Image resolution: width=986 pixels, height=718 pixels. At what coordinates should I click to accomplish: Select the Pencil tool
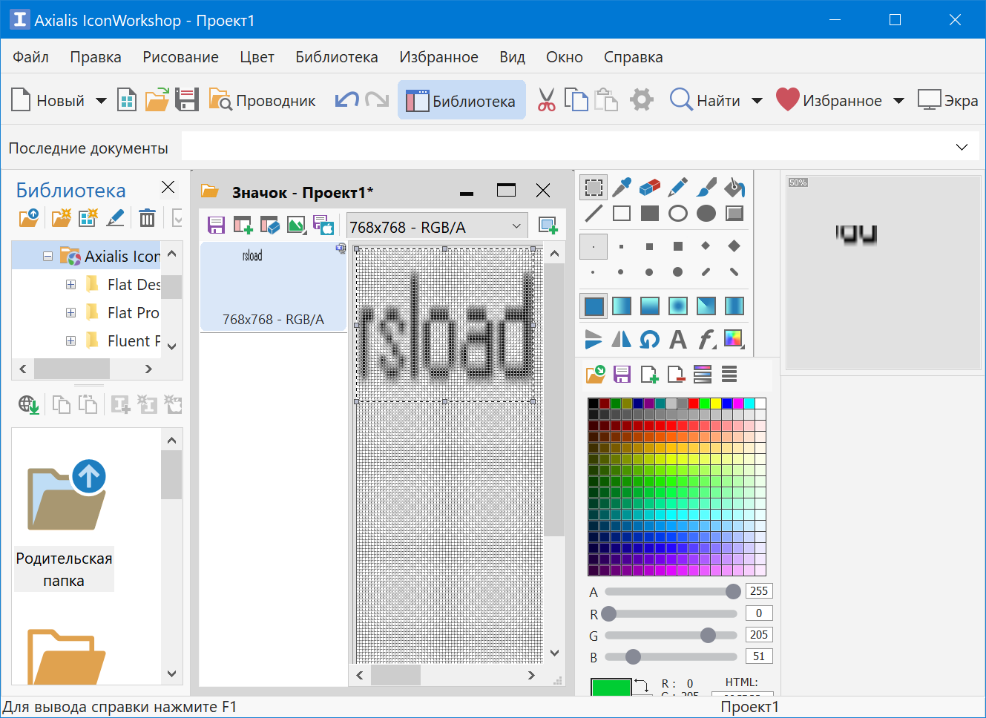[677, 187]
